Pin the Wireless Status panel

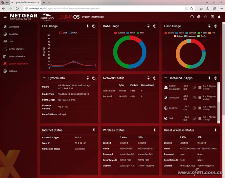click(x=155, y=130)
